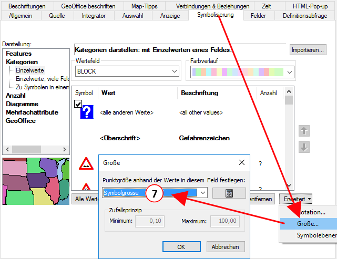Click the <Überschrift> row entry

(120, 138)
